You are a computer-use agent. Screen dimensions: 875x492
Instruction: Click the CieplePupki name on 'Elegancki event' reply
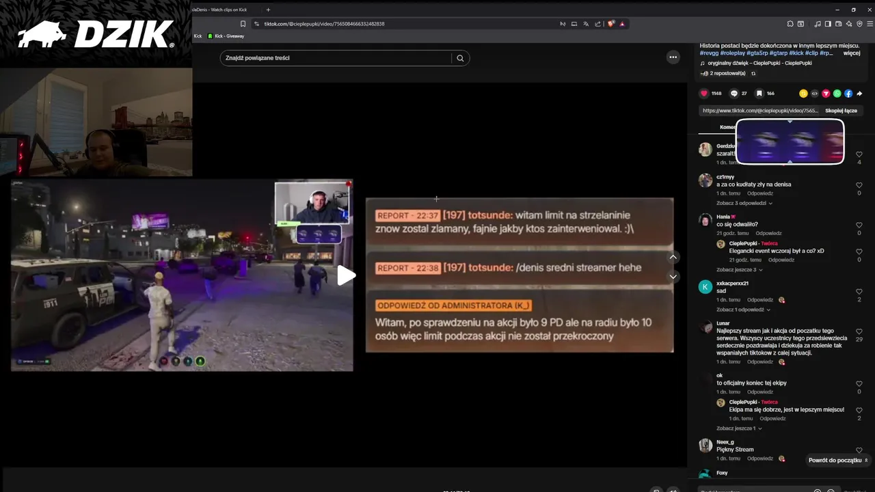[744, 243]
